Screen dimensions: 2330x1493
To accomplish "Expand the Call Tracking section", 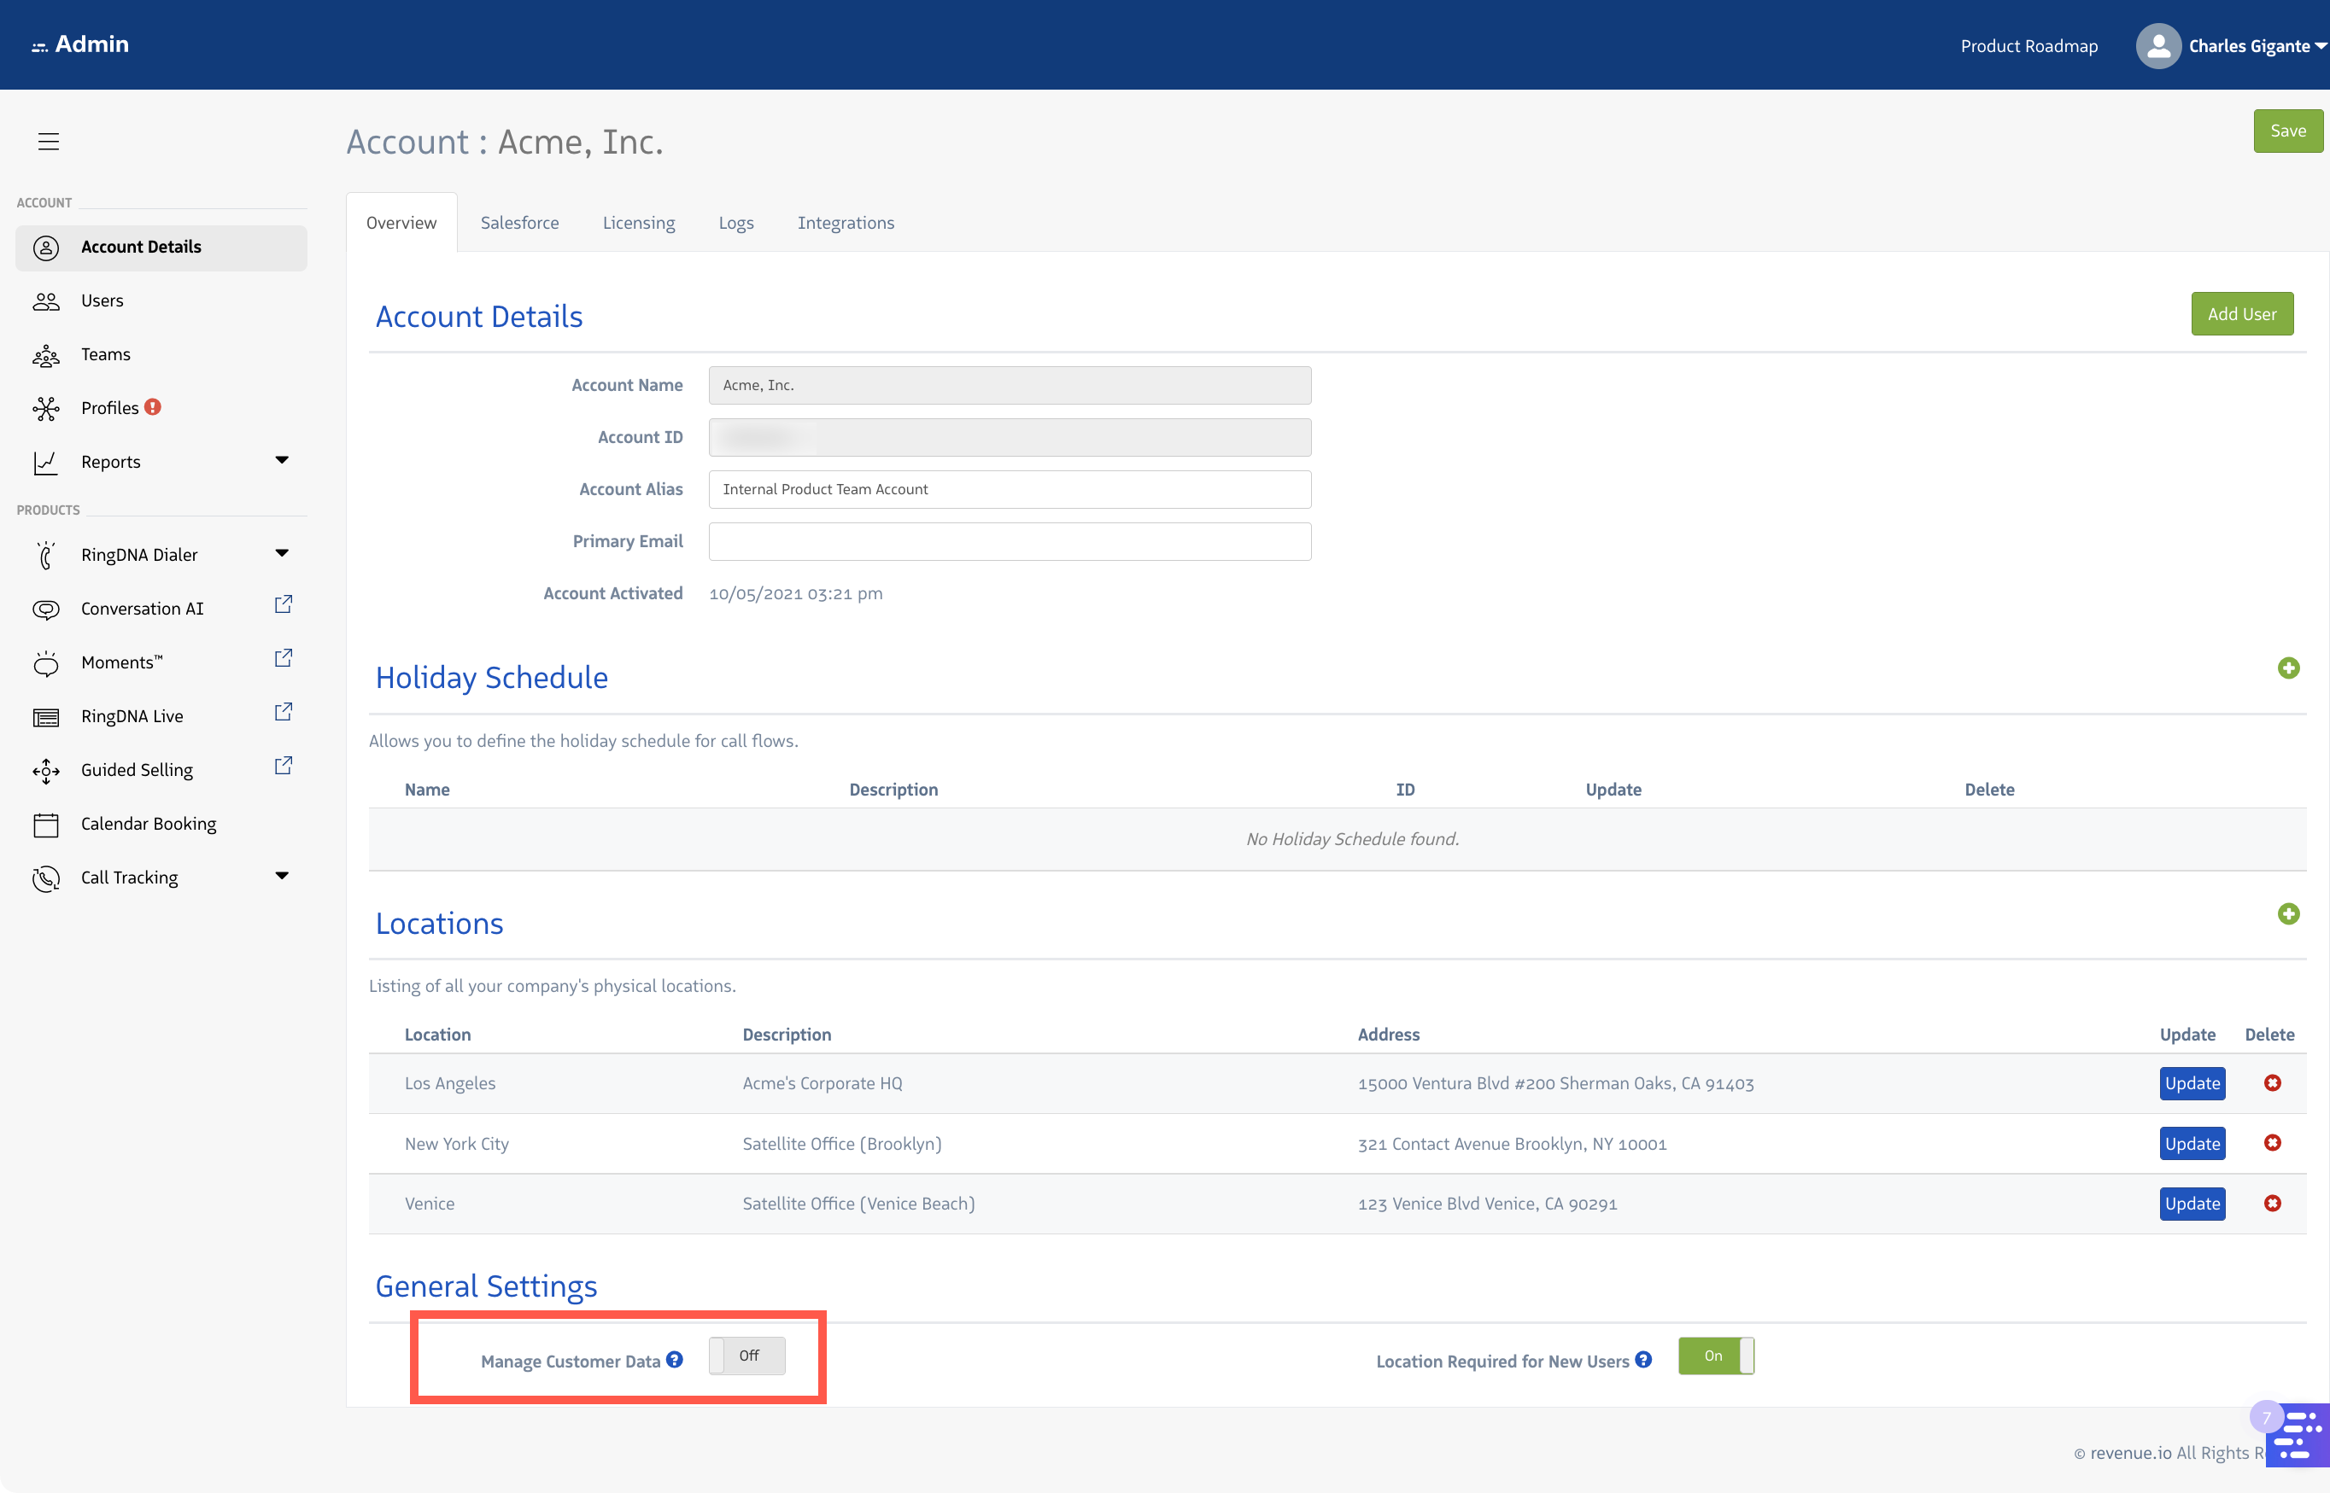I will [281, 874].
